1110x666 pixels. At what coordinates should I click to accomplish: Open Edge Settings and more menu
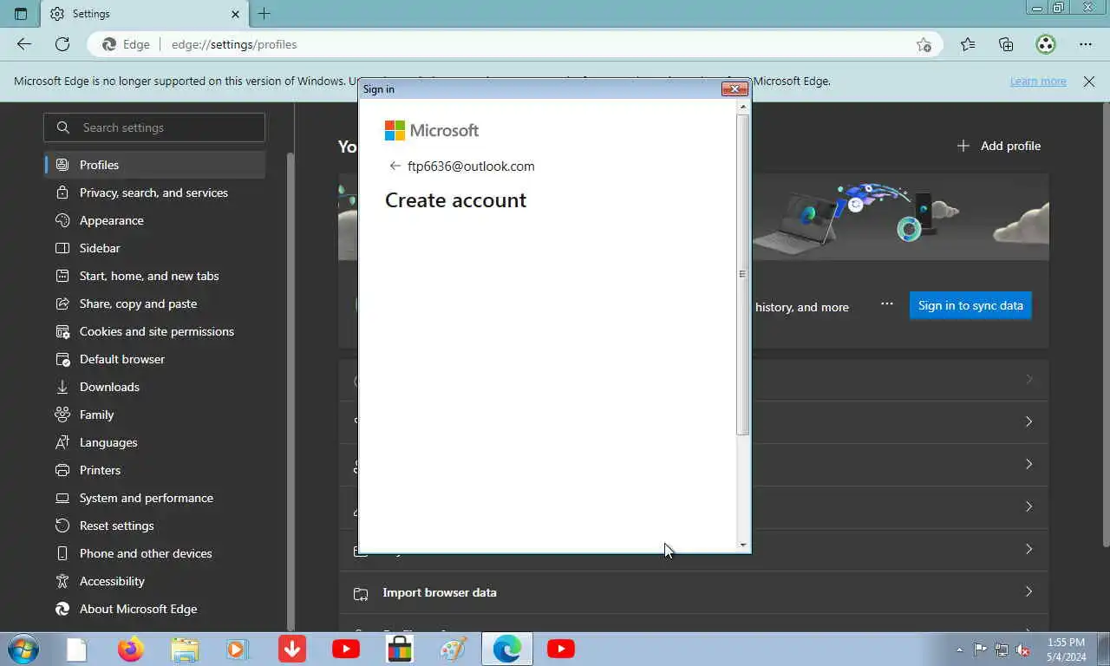(1086, 44)
